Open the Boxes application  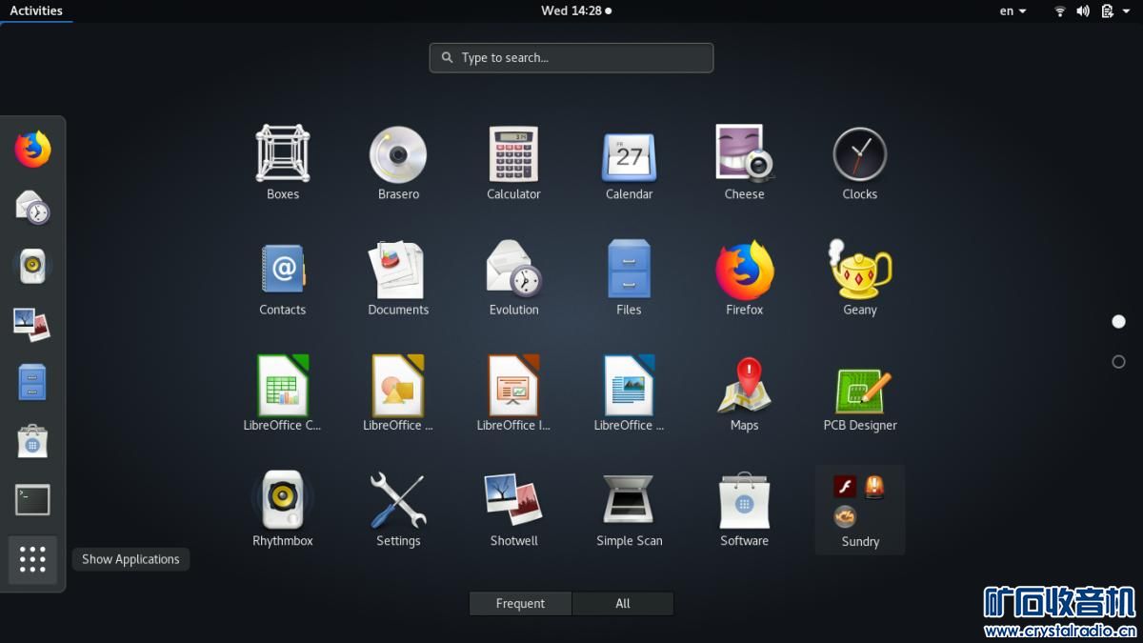pos(283,162)
